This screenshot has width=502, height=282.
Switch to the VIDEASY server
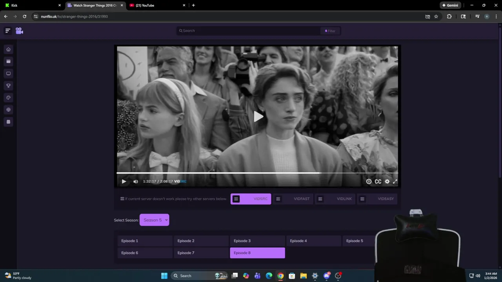(x=377, y=199)
